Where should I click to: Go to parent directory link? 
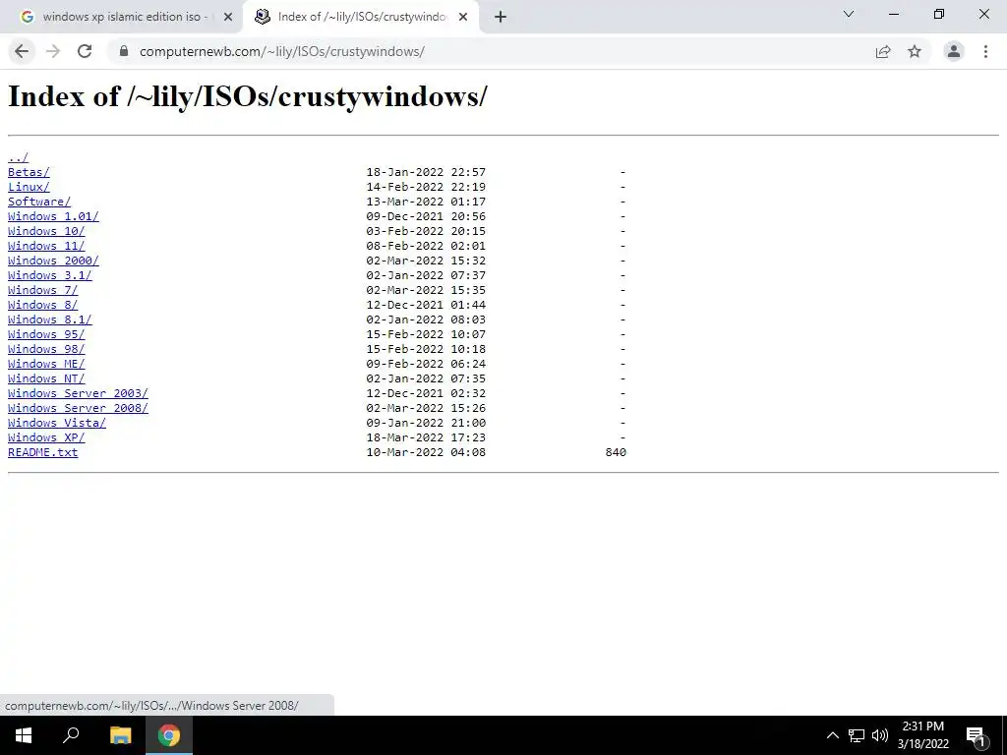pyautogui.click(x=18, y=157)
